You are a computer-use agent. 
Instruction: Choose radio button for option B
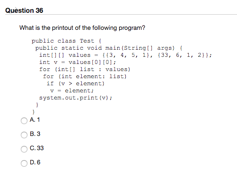coord(24,135)
